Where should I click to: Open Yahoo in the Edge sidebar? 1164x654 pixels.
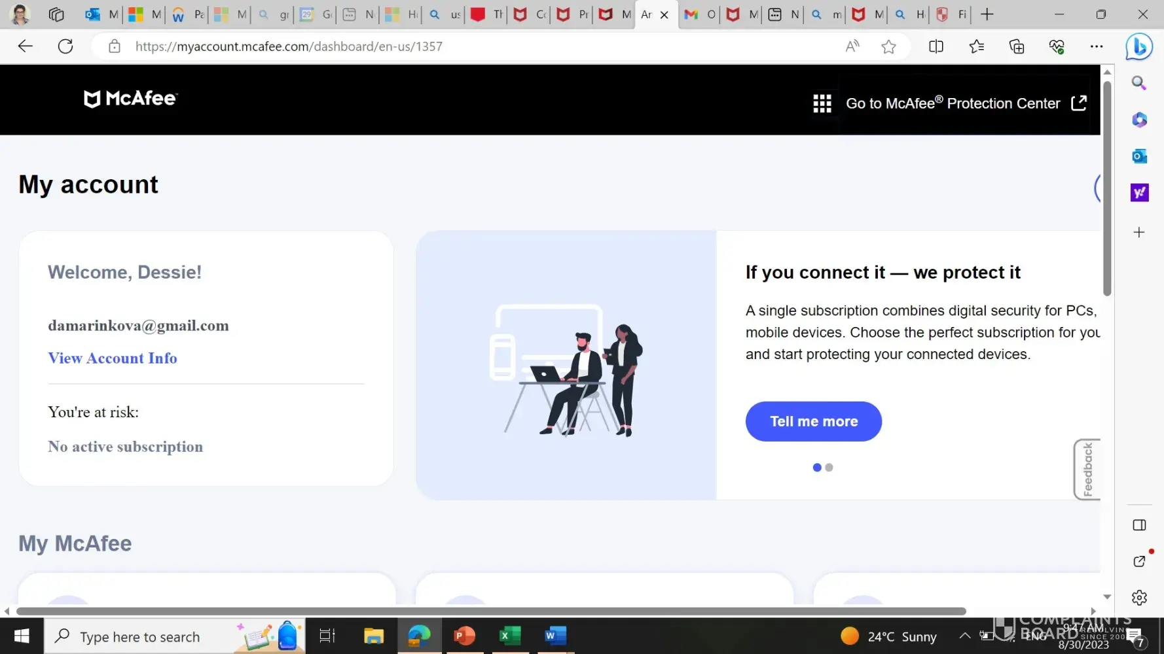click(x=1139, y=192)
